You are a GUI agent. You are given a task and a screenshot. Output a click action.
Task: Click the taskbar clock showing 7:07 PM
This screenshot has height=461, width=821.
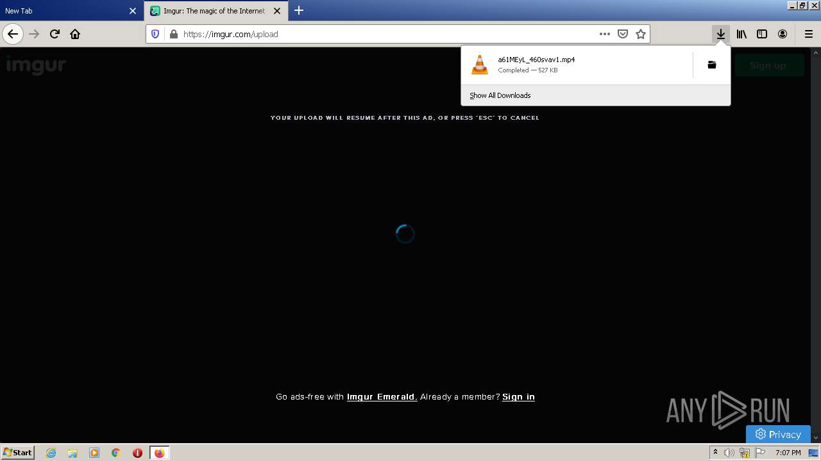(788, 453)
